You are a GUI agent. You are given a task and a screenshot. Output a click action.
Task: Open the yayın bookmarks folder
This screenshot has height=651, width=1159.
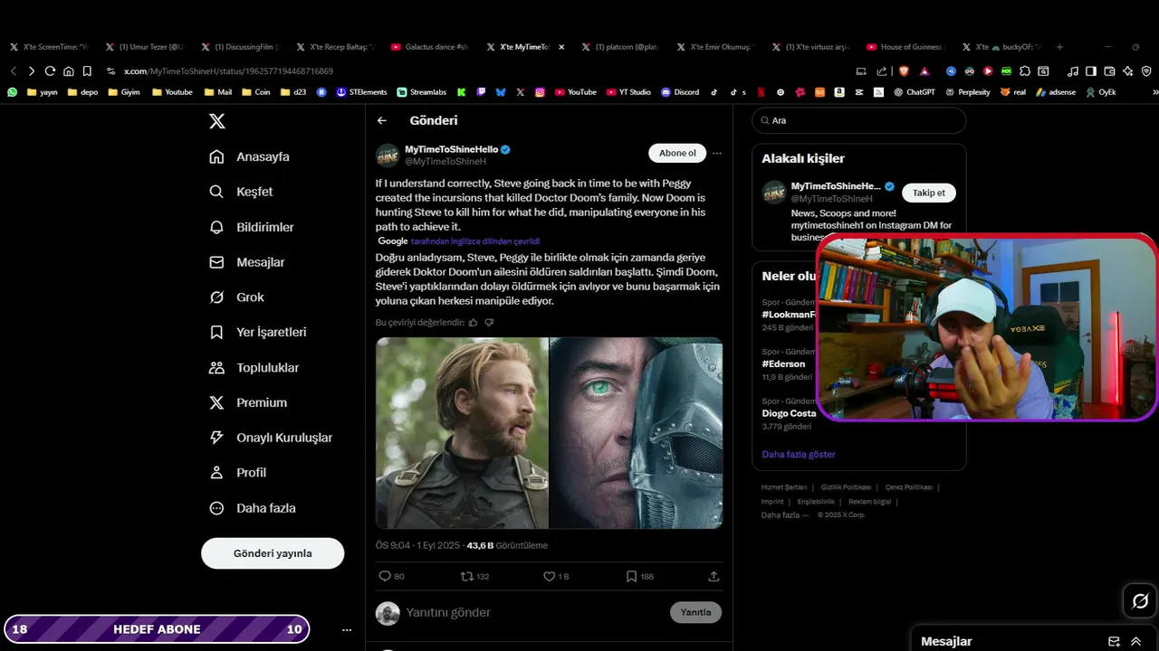[x=42, y=92]
